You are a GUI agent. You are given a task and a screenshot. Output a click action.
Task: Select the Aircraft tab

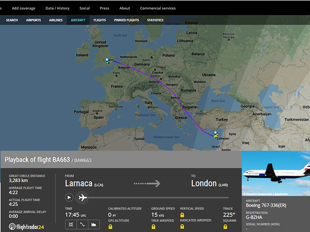point(78,20)
